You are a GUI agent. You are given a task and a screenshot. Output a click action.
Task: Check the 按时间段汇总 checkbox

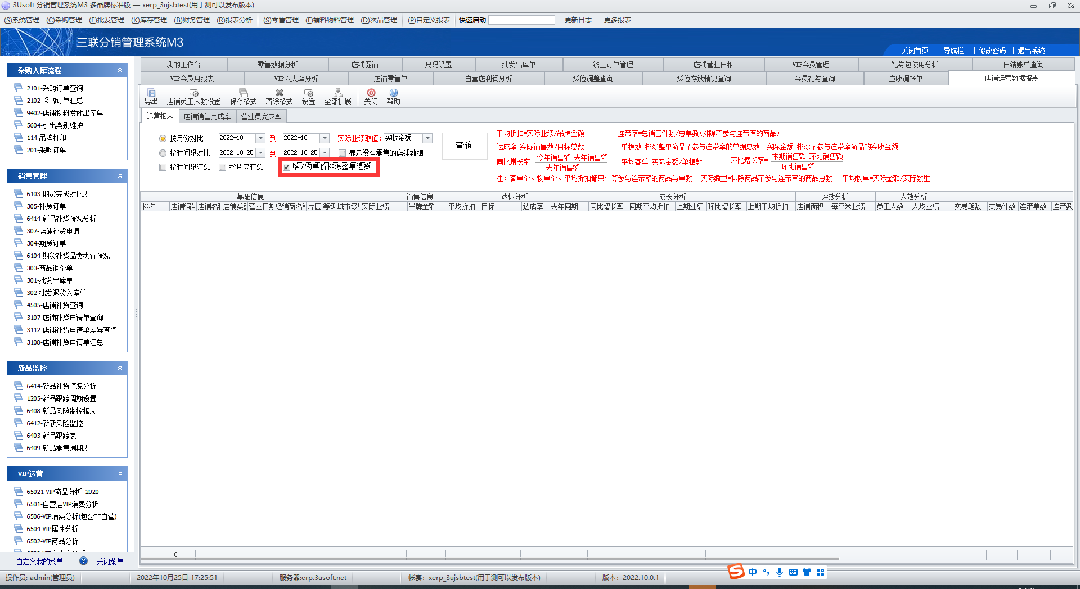(163, 167)
